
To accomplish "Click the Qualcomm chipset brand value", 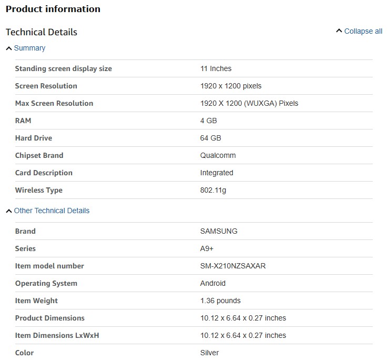I will (218, 156).
